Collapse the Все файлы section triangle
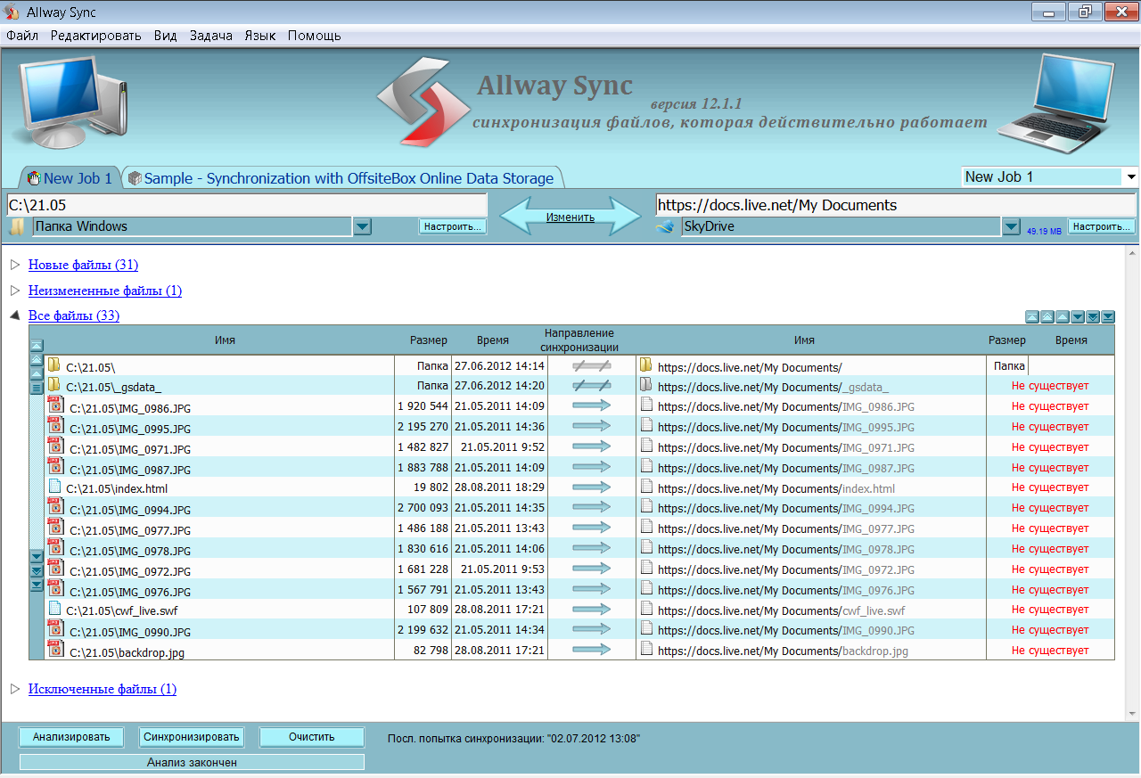Screen dimensions: 1141x778 pyautogui.click(x=14, y=315)
